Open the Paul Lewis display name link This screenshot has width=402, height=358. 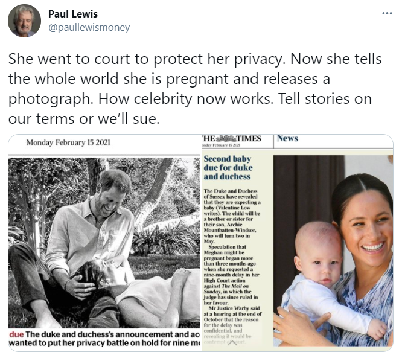pyautogui.click(x=73, y=14)
